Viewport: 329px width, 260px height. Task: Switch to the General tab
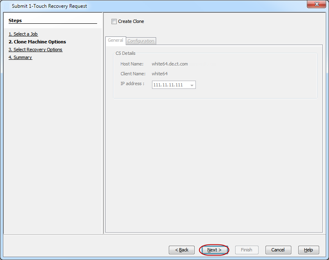(x=115, y=41)
